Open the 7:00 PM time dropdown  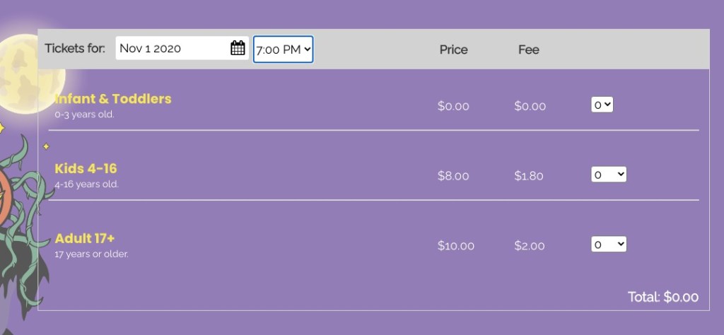click(284, 49)
